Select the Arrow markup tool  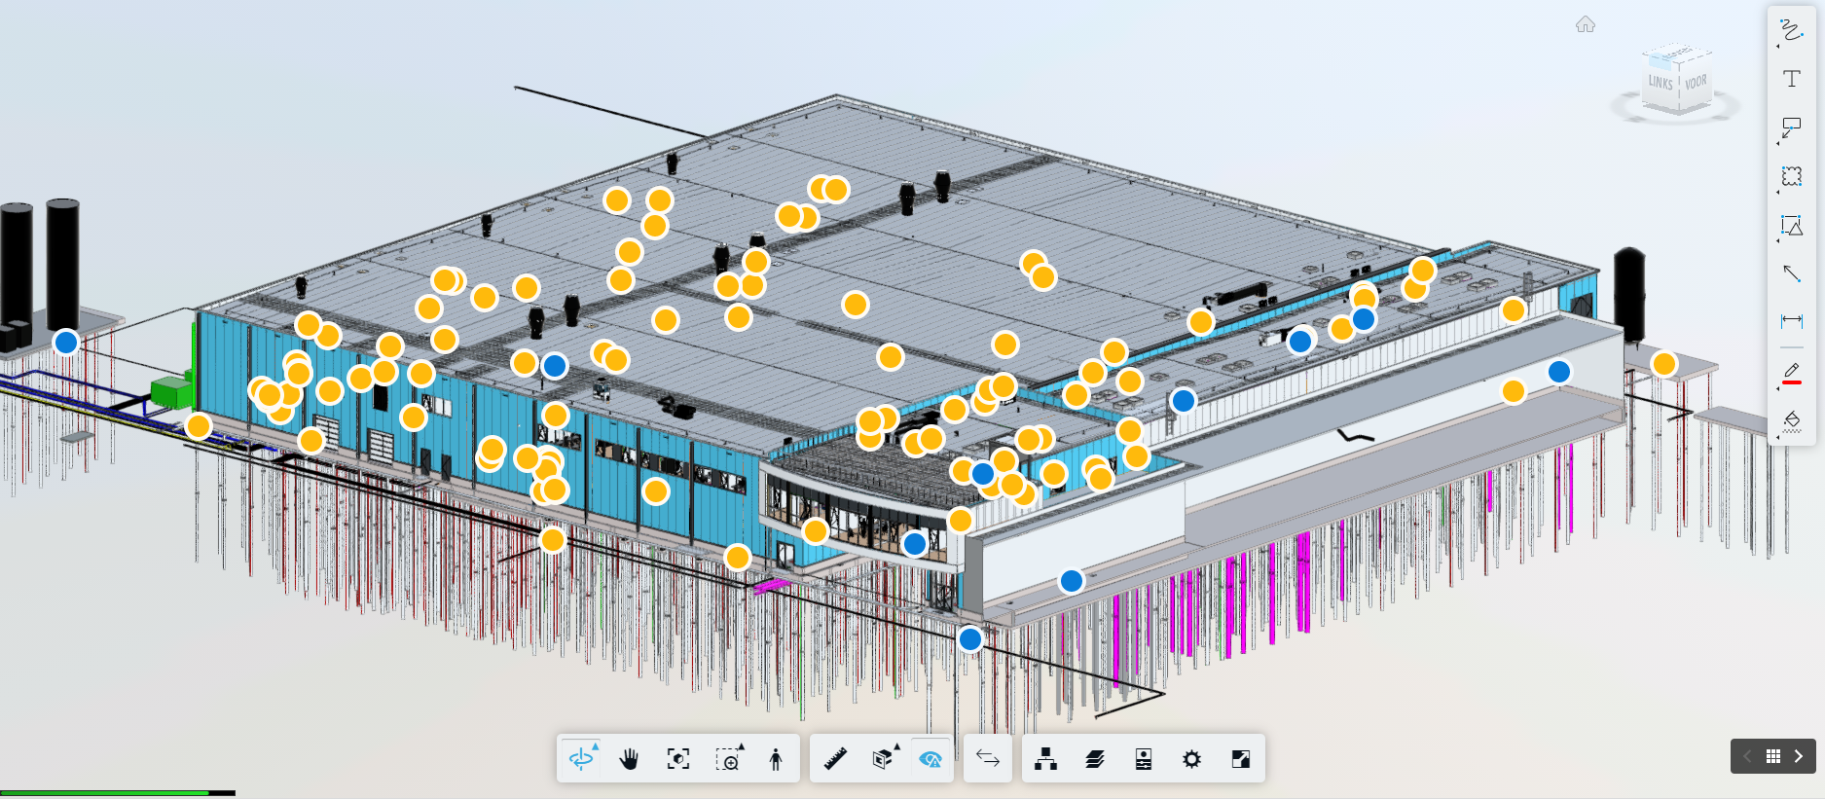1791,273
